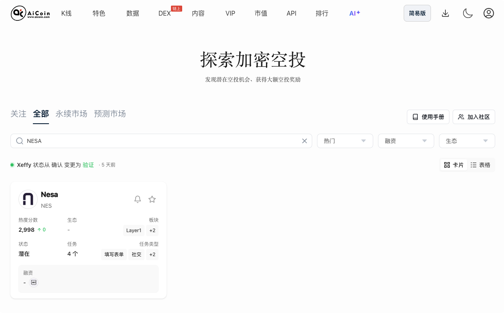This screenshot has width=504, height=313.
Task: Open the 内容 menu
Action: coord(198,13)
